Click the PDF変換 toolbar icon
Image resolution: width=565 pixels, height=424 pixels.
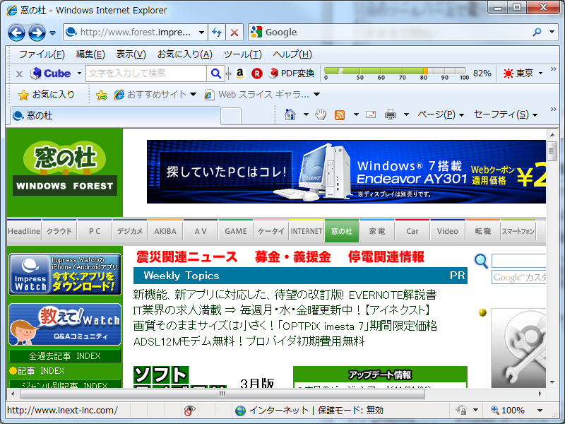pyautogui.click(x=293, y=73)
